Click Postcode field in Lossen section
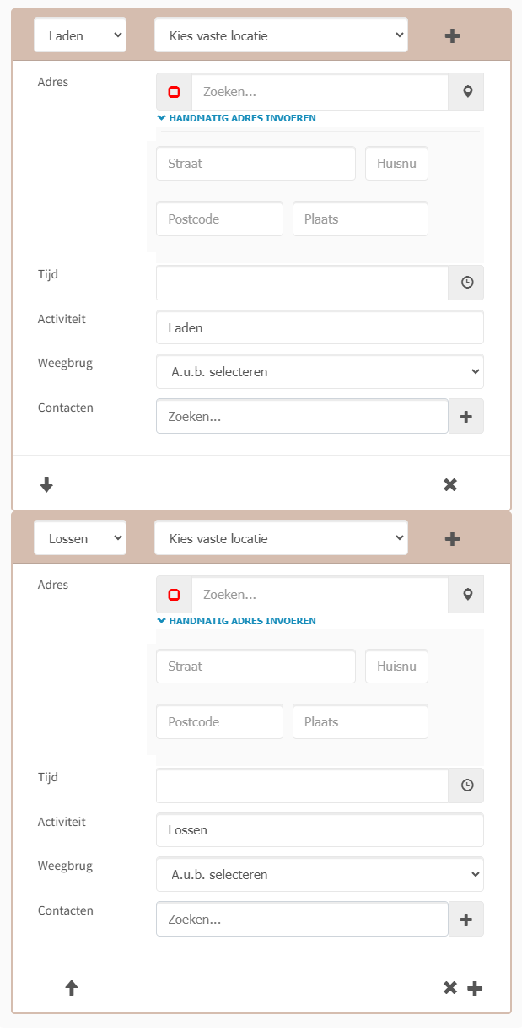Screen dimensions: 522x1031 click(219, 722)
